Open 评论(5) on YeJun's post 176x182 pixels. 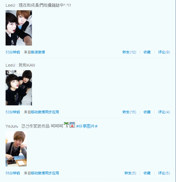164,173
